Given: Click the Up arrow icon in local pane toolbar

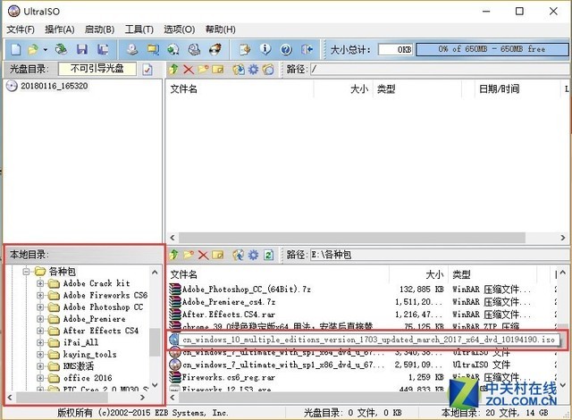Looking at the screenshot, I should coord(173,255).
